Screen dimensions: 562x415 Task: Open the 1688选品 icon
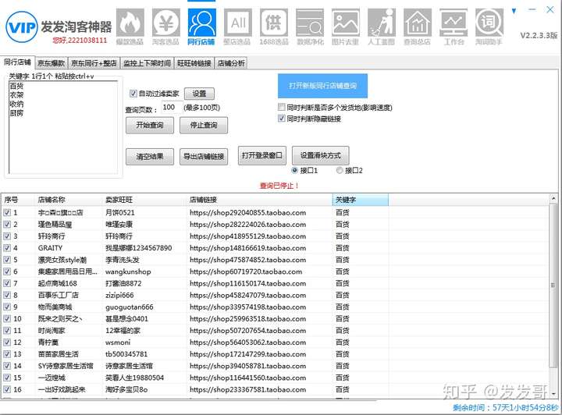click(x=274, y=23)
